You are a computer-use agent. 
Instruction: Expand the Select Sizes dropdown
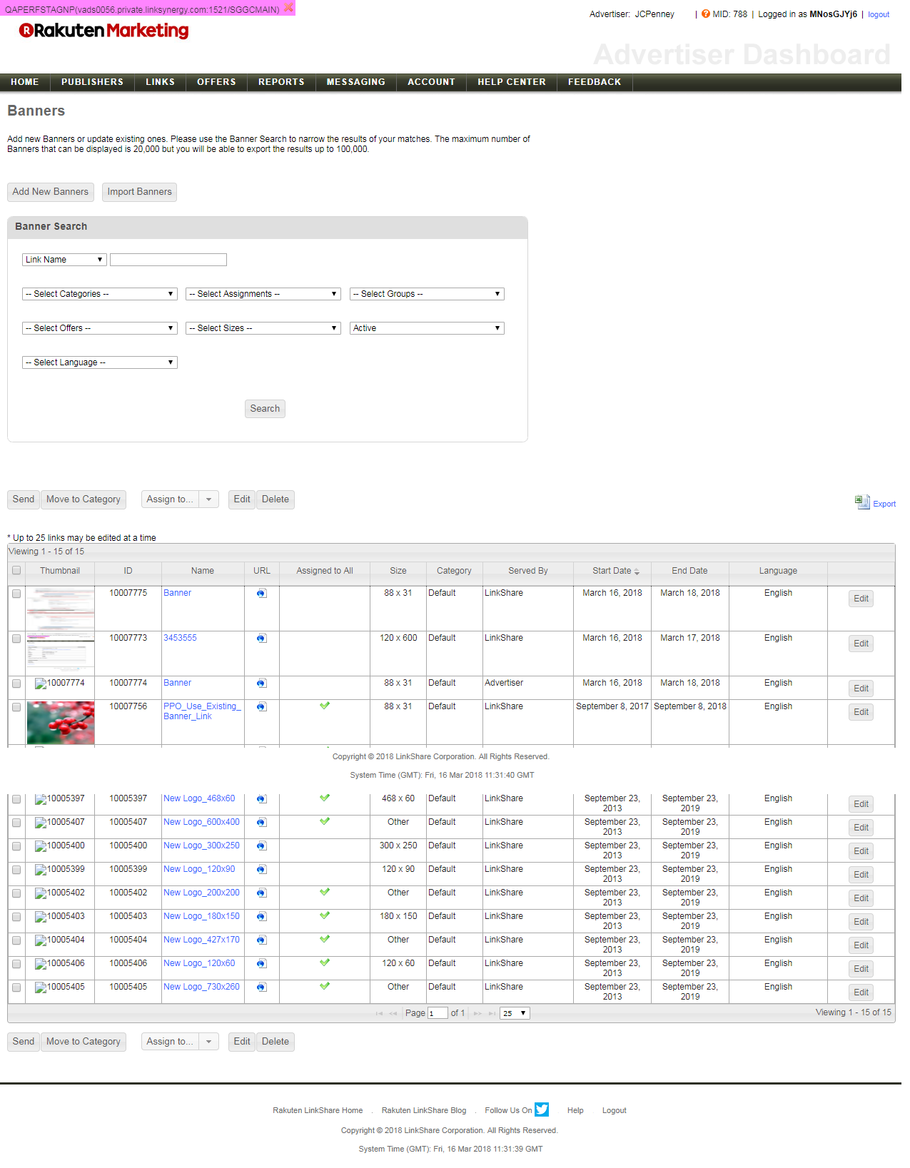(263, 328)
